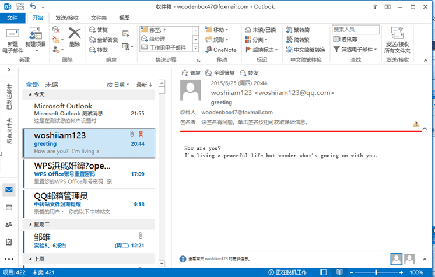Open OneNote from the ribbon
Viewport: 435px width, 277px height.
(x=219, y=50)
